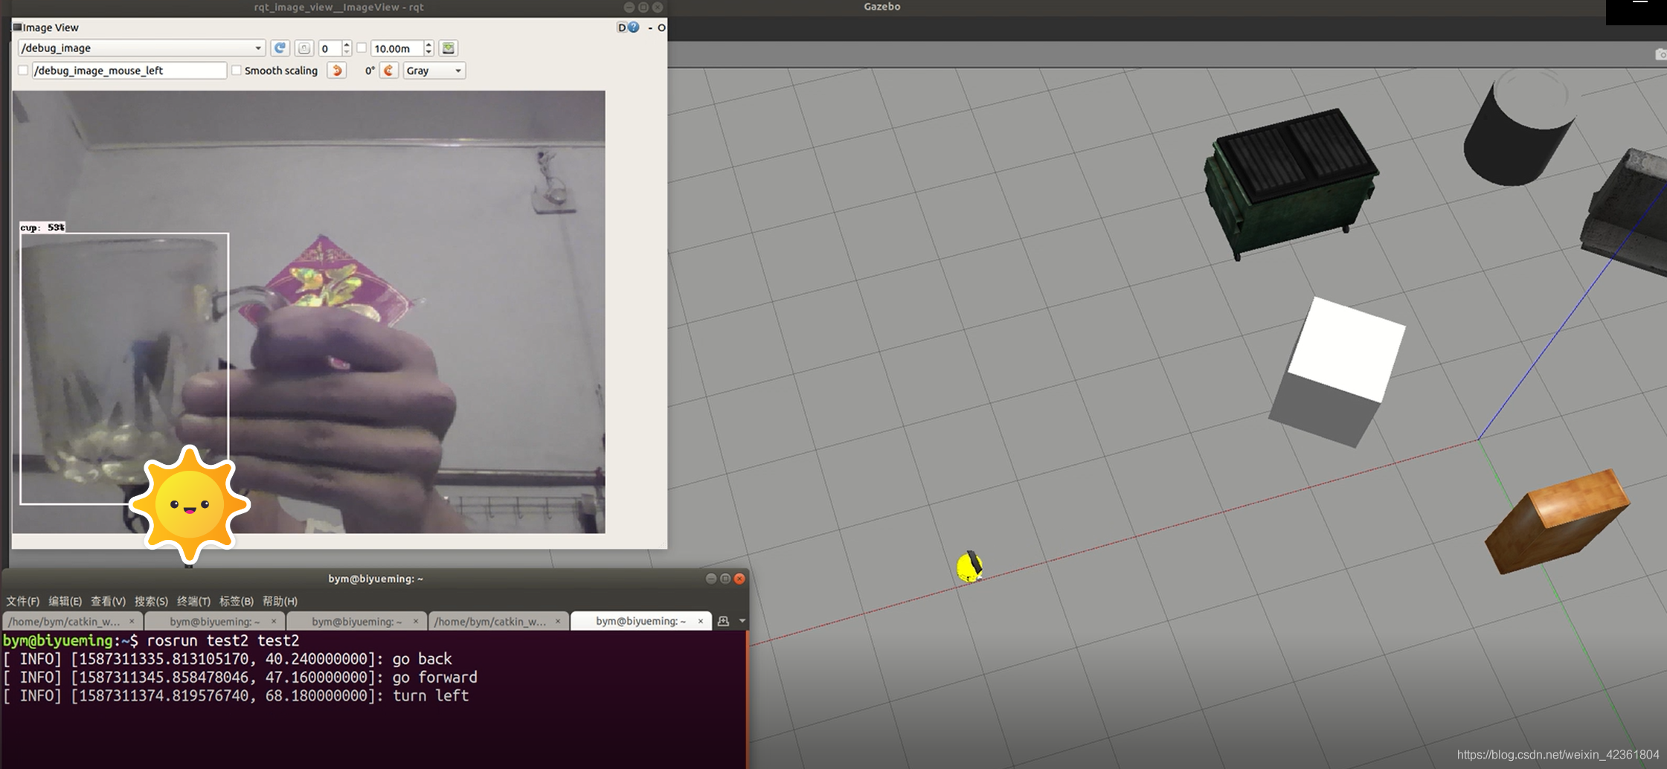Click the 0 number field in Image View
Viewport: 1667px width, 769px height.
pyautogui.click(x=330, y=48)
